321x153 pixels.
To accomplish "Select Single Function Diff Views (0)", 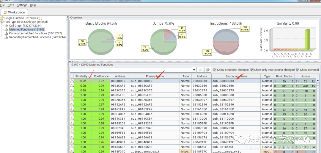I will coord(23,18).
